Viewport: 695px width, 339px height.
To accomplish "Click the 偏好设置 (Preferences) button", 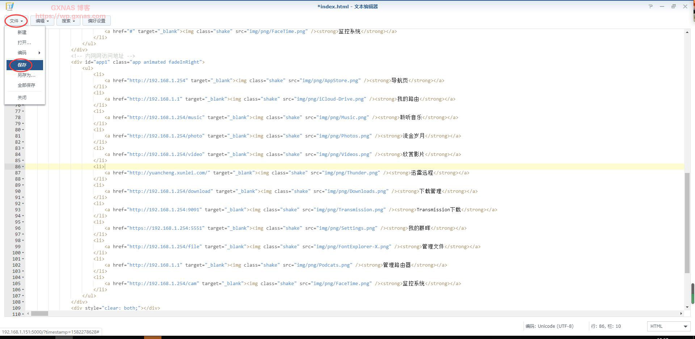I will point(97,21).
